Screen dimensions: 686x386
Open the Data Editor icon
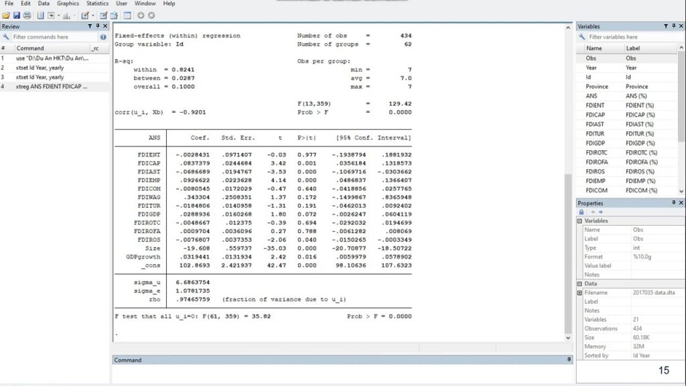(x=105, y=15)
